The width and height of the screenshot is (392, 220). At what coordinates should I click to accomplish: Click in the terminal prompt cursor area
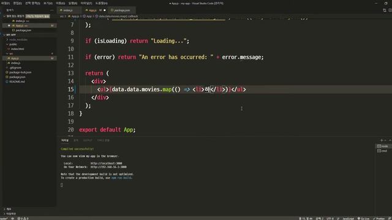[62, 185]
